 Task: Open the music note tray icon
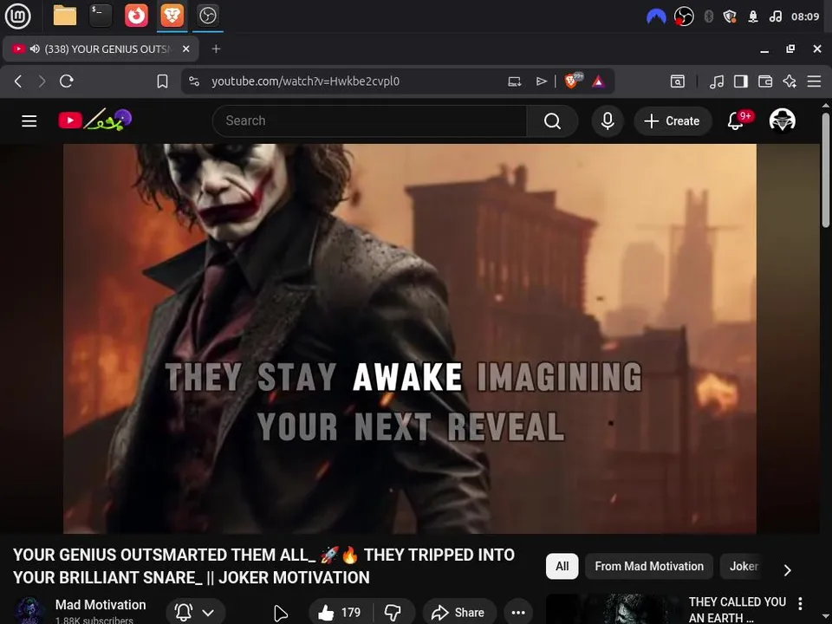[775, 16]
